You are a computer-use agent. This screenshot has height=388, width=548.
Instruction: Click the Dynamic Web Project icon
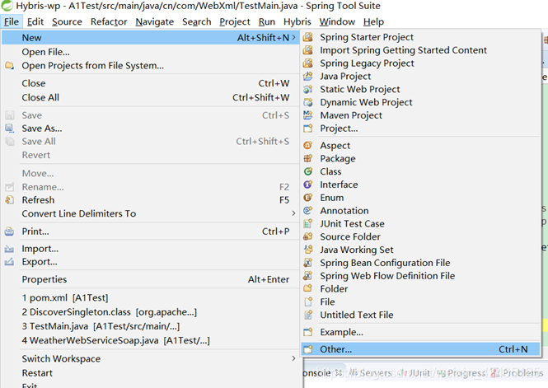(x=308, y=102)
